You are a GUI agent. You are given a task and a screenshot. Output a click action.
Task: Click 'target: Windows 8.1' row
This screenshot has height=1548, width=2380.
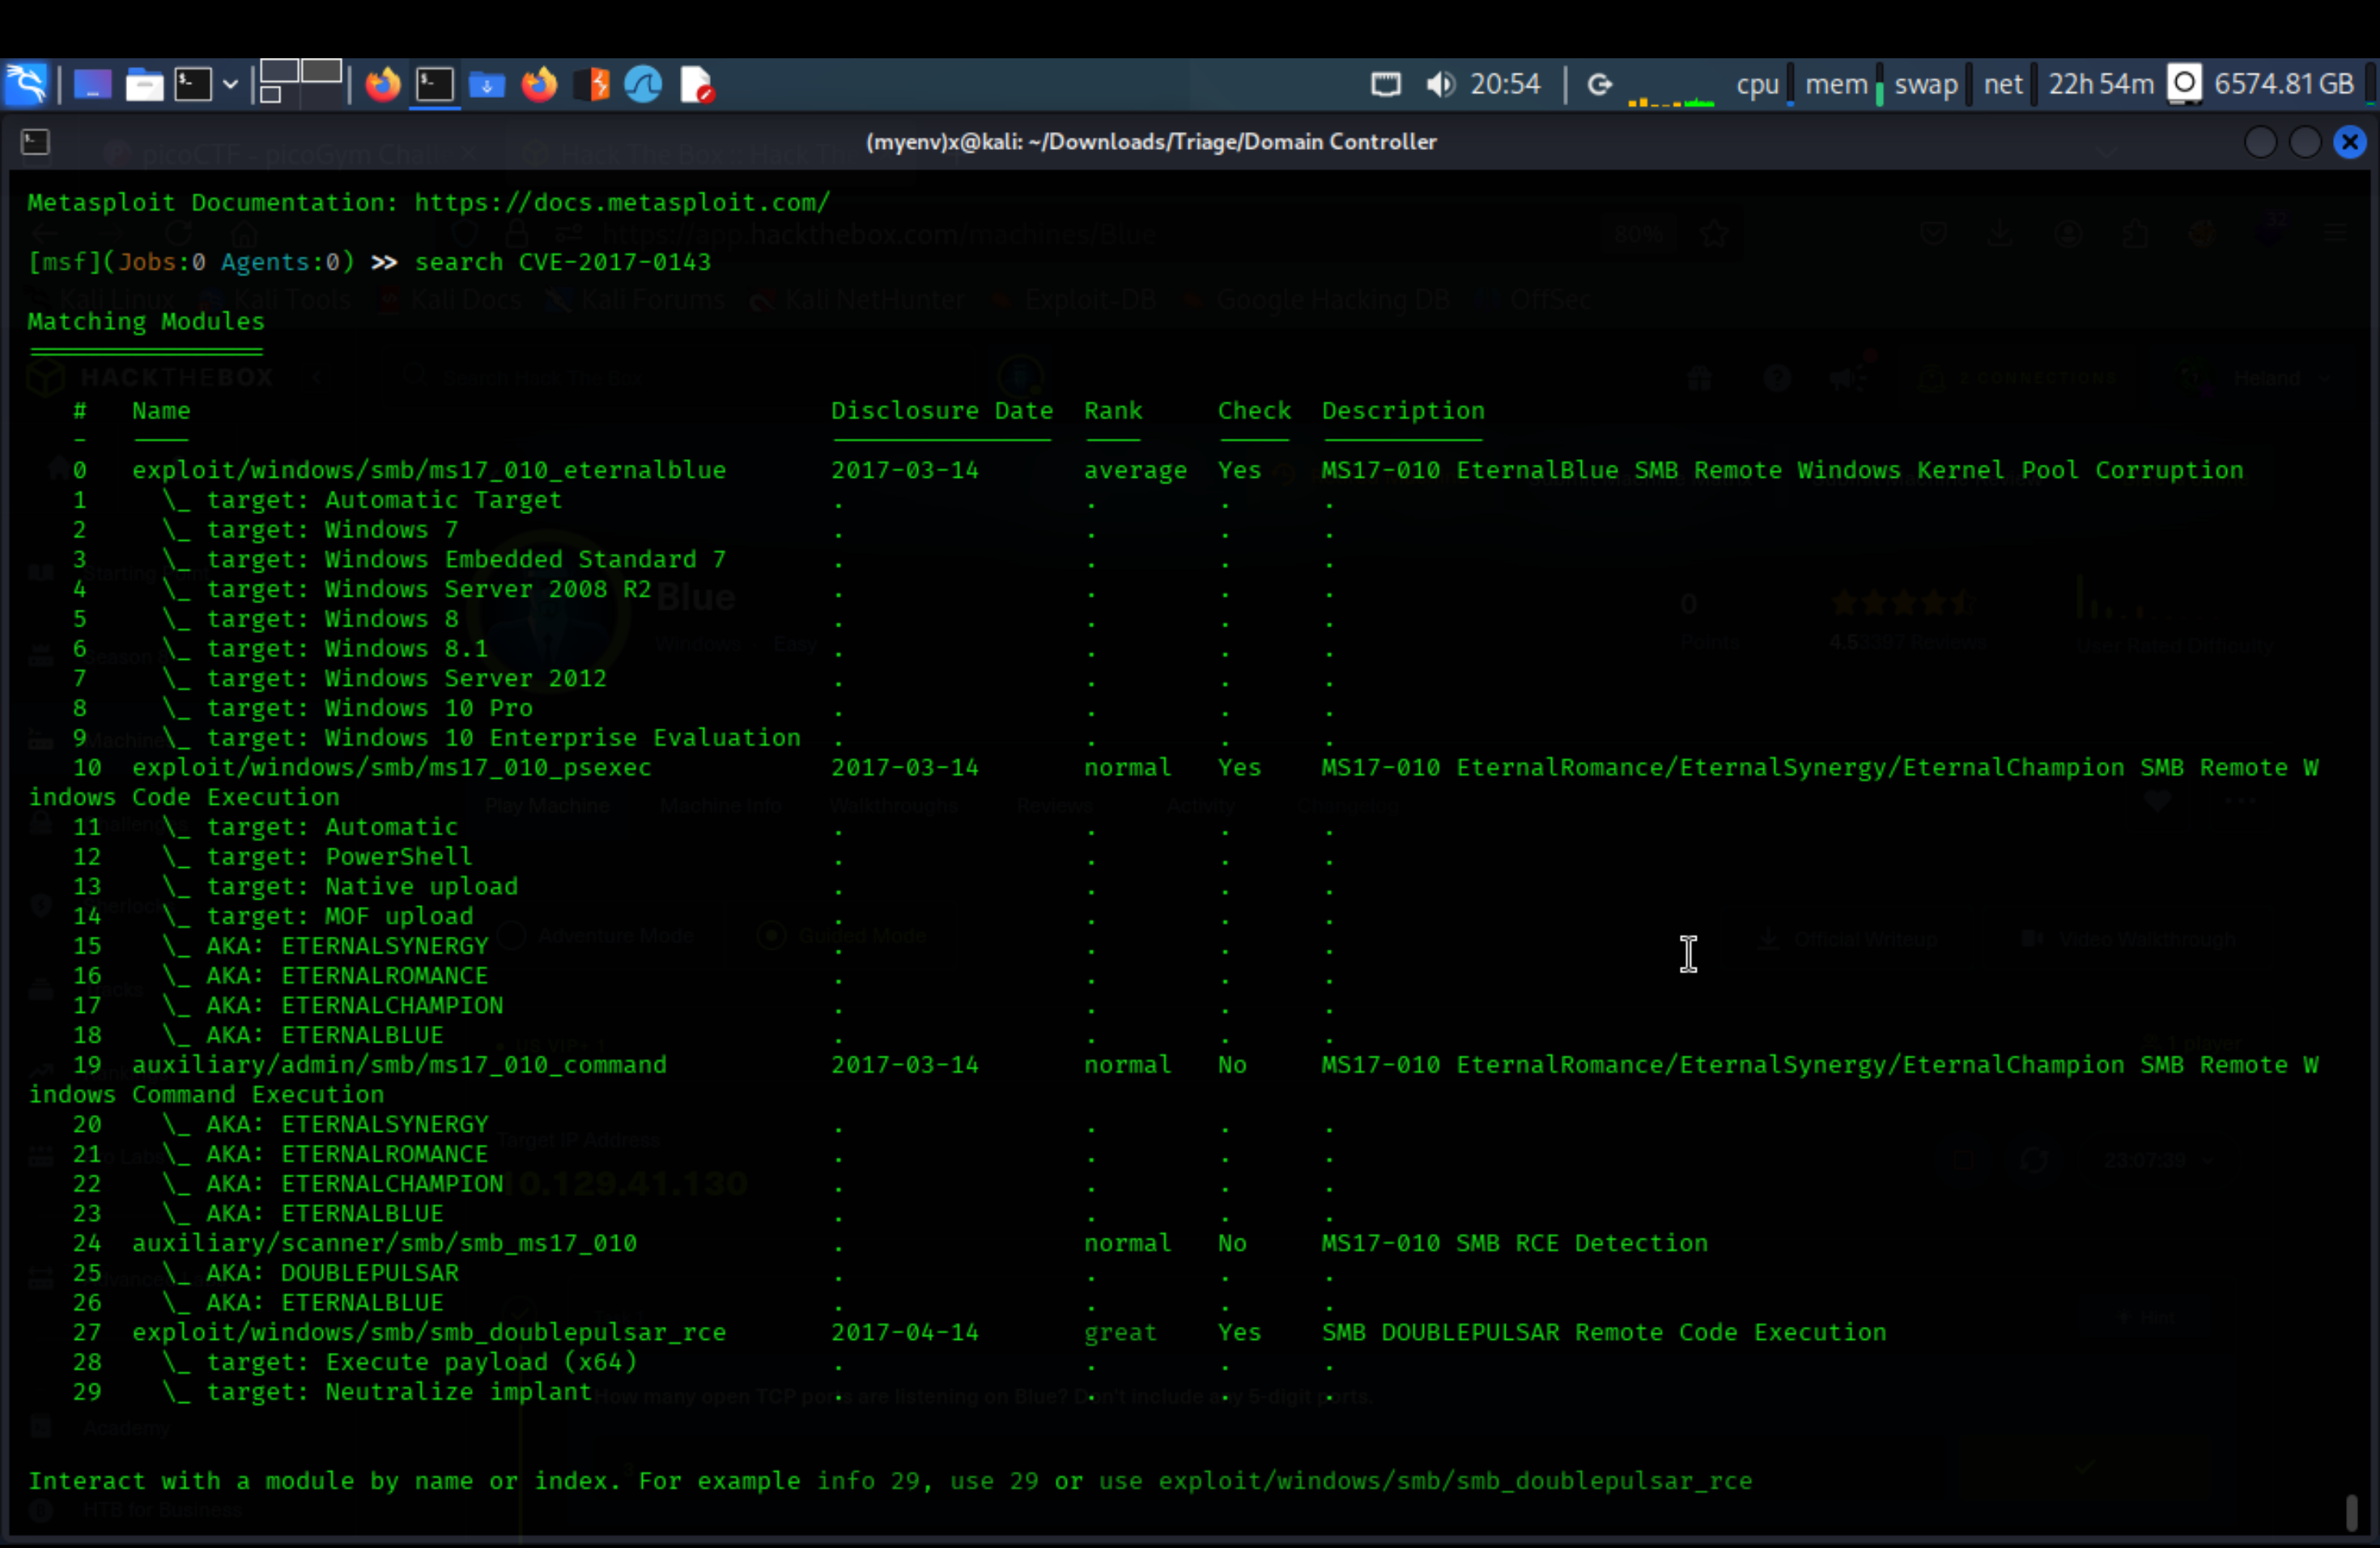point(347,649)
